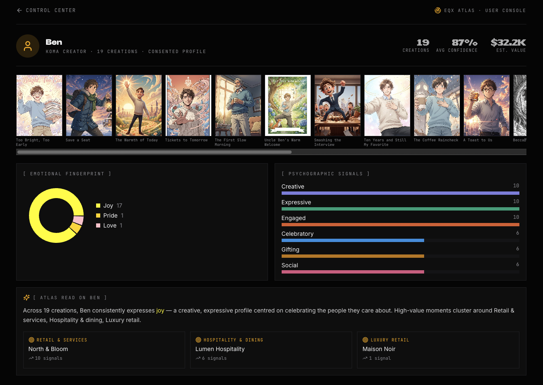Click trend arrow icon next to 1 signal

(365, 358)
